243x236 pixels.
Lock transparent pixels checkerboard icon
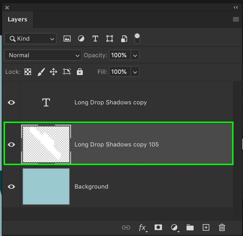28,72
